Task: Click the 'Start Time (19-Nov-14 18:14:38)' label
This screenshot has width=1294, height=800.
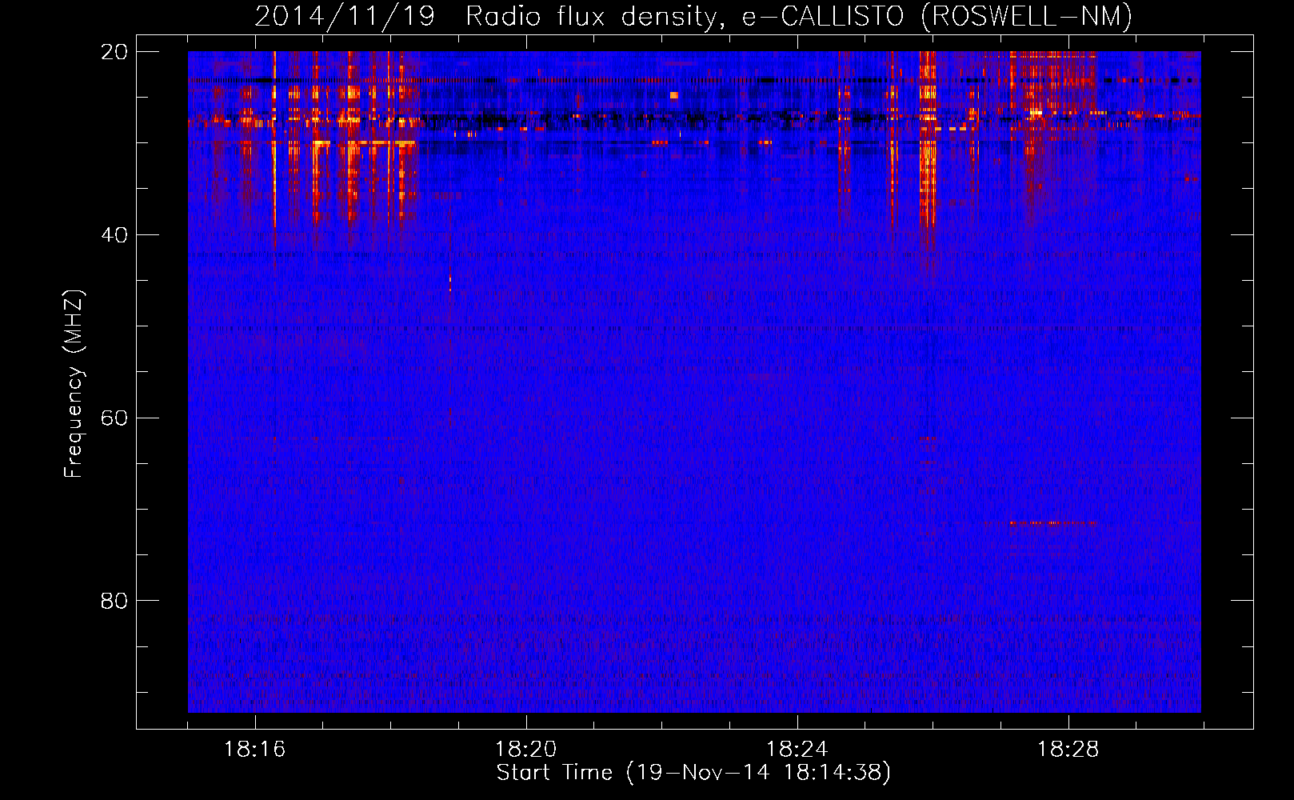Action: (x=693, y=773)
